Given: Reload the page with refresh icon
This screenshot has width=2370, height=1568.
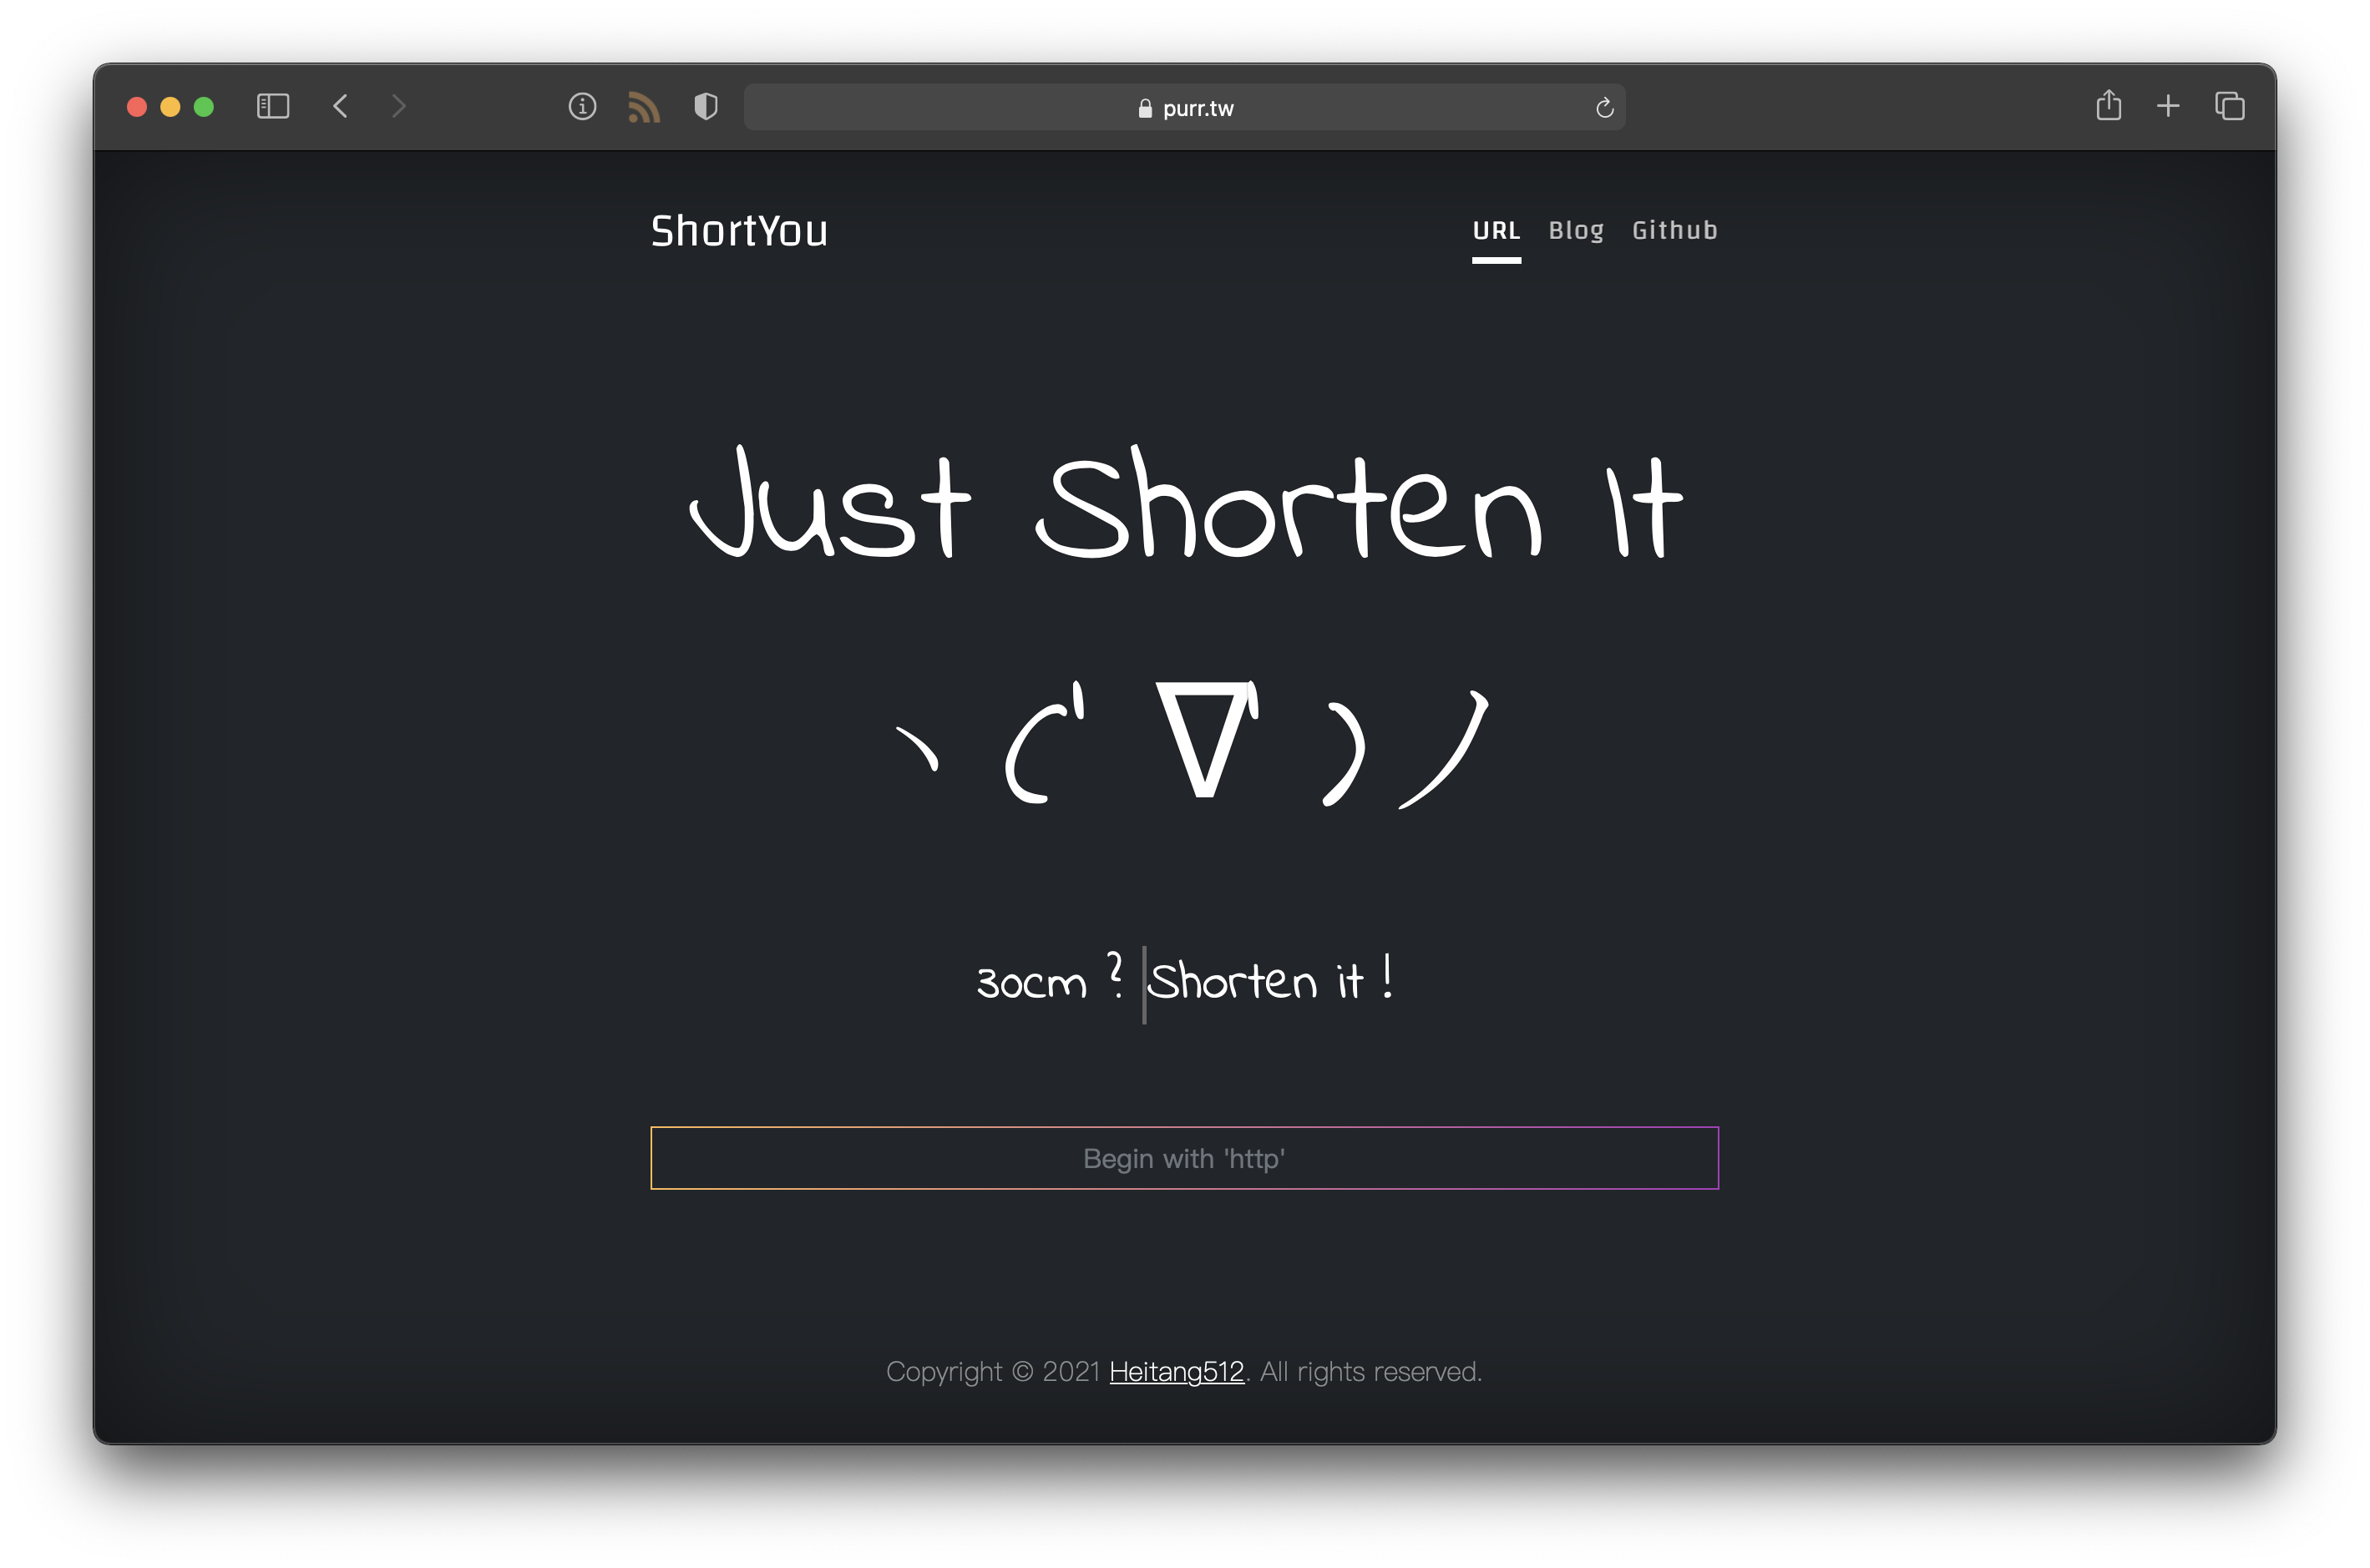Looking at the screenshot, I should [1604, 108].
